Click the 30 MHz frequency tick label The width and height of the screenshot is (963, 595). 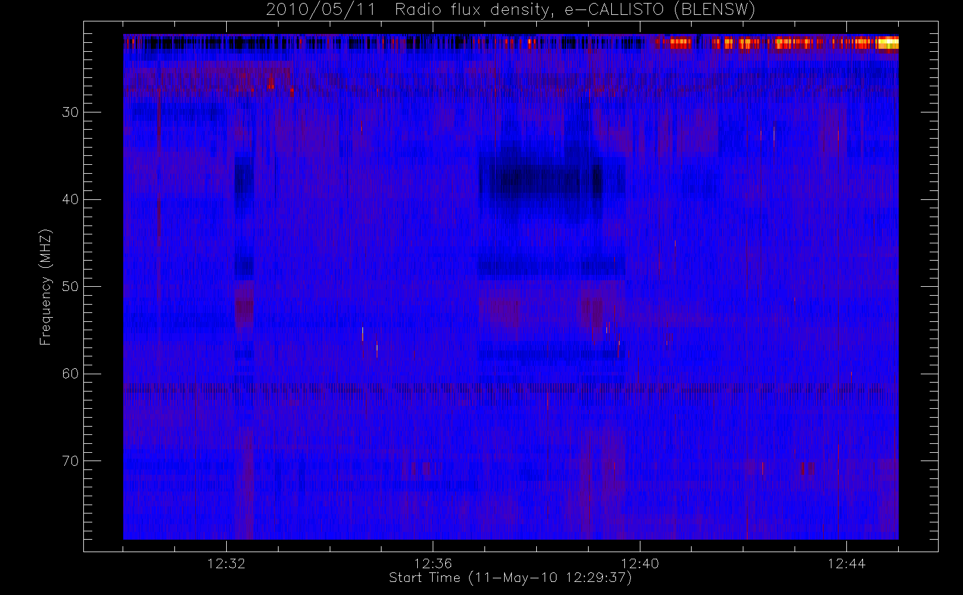tap(70, 112)
